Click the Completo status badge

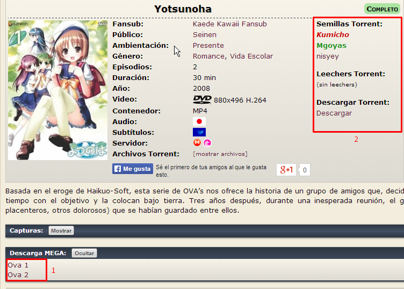click(382, 9)
